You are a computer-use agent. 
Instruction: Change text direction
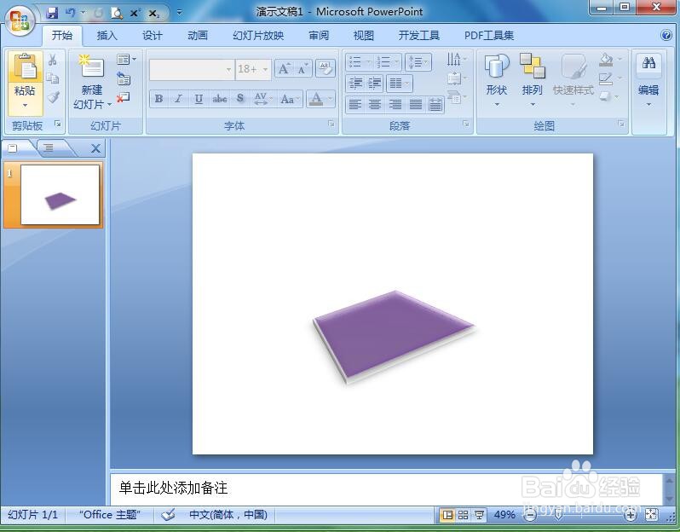[x=456, y=60]
